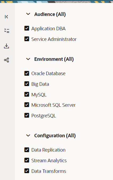Uncheck the Application DBA checkbox
The width and height of the screenshot is (113, 180).
27,28
